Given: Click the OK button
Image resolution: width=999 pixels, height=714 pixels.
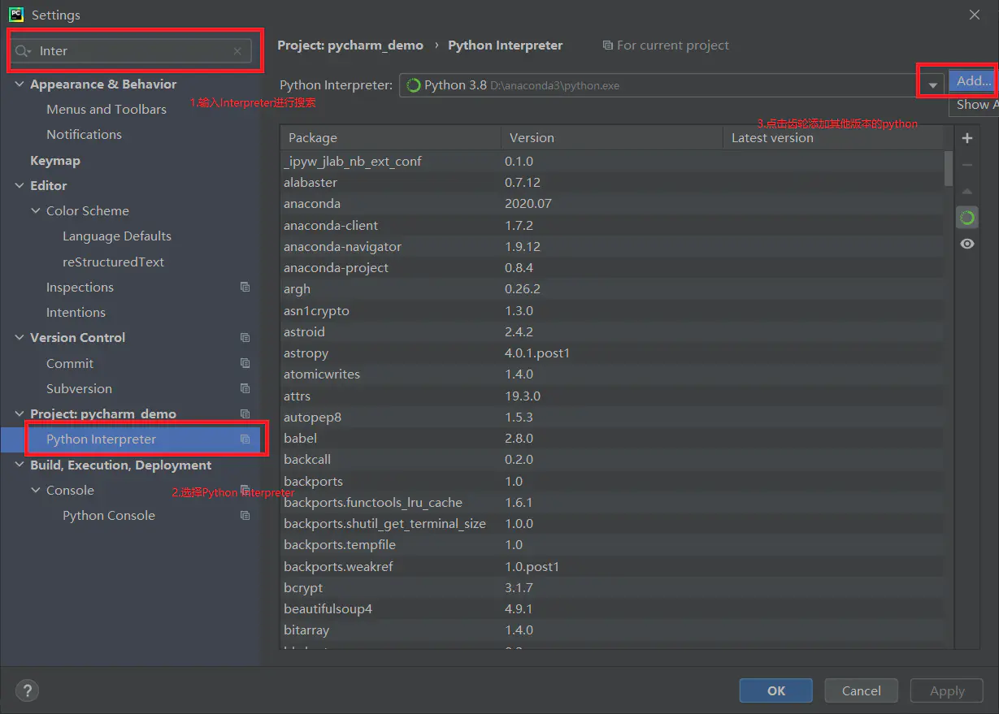Looking at the screenshot, I should [x=775, y=690].
